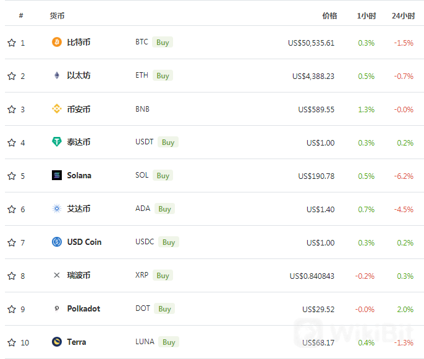Open the 以太坊 coin link
424x359 pixels.
point(78,75)
